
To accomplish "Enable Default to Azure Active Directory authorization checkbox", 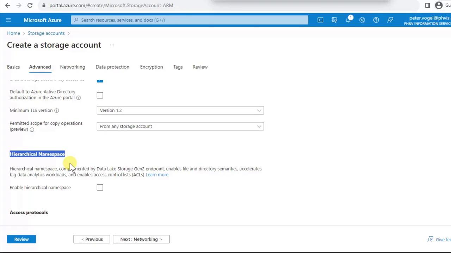I will coord(100,95).
